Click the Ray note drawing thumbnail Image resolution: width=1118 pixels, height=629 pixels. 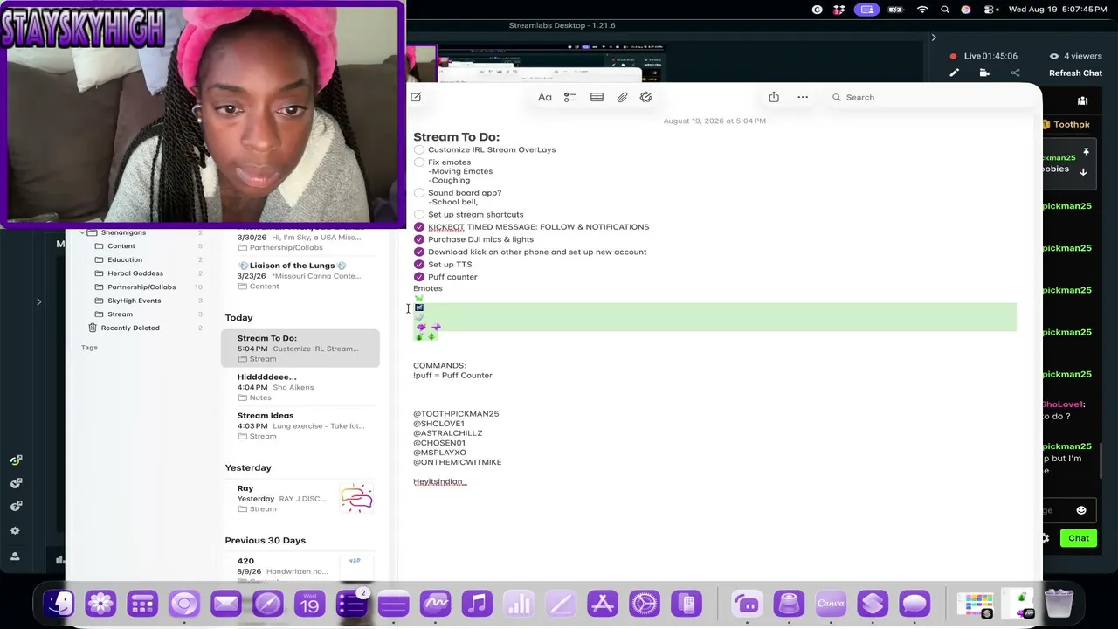click(356, 498)
